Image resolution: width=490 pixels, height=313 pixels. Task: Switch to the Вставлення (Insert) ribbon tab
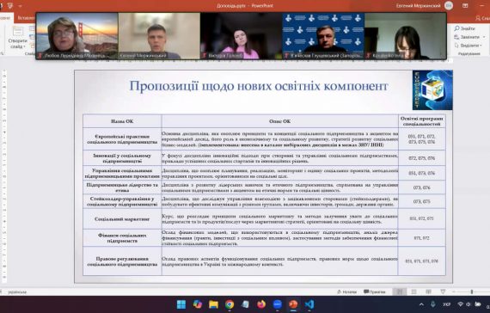(x=26, y=18)
